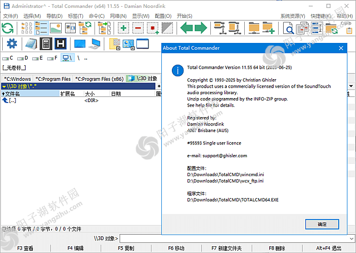Click the orange clipboard icon in toolbar

(349, 31)
